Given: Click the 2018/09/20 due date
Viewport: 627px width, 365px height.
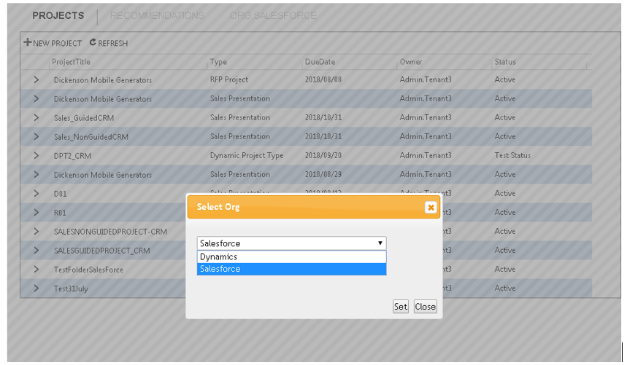Looking at the screenshot, I should click(323, 155).
